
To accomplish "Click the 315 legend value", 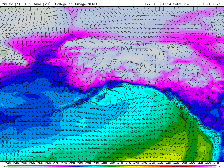I will click(128, 163).
